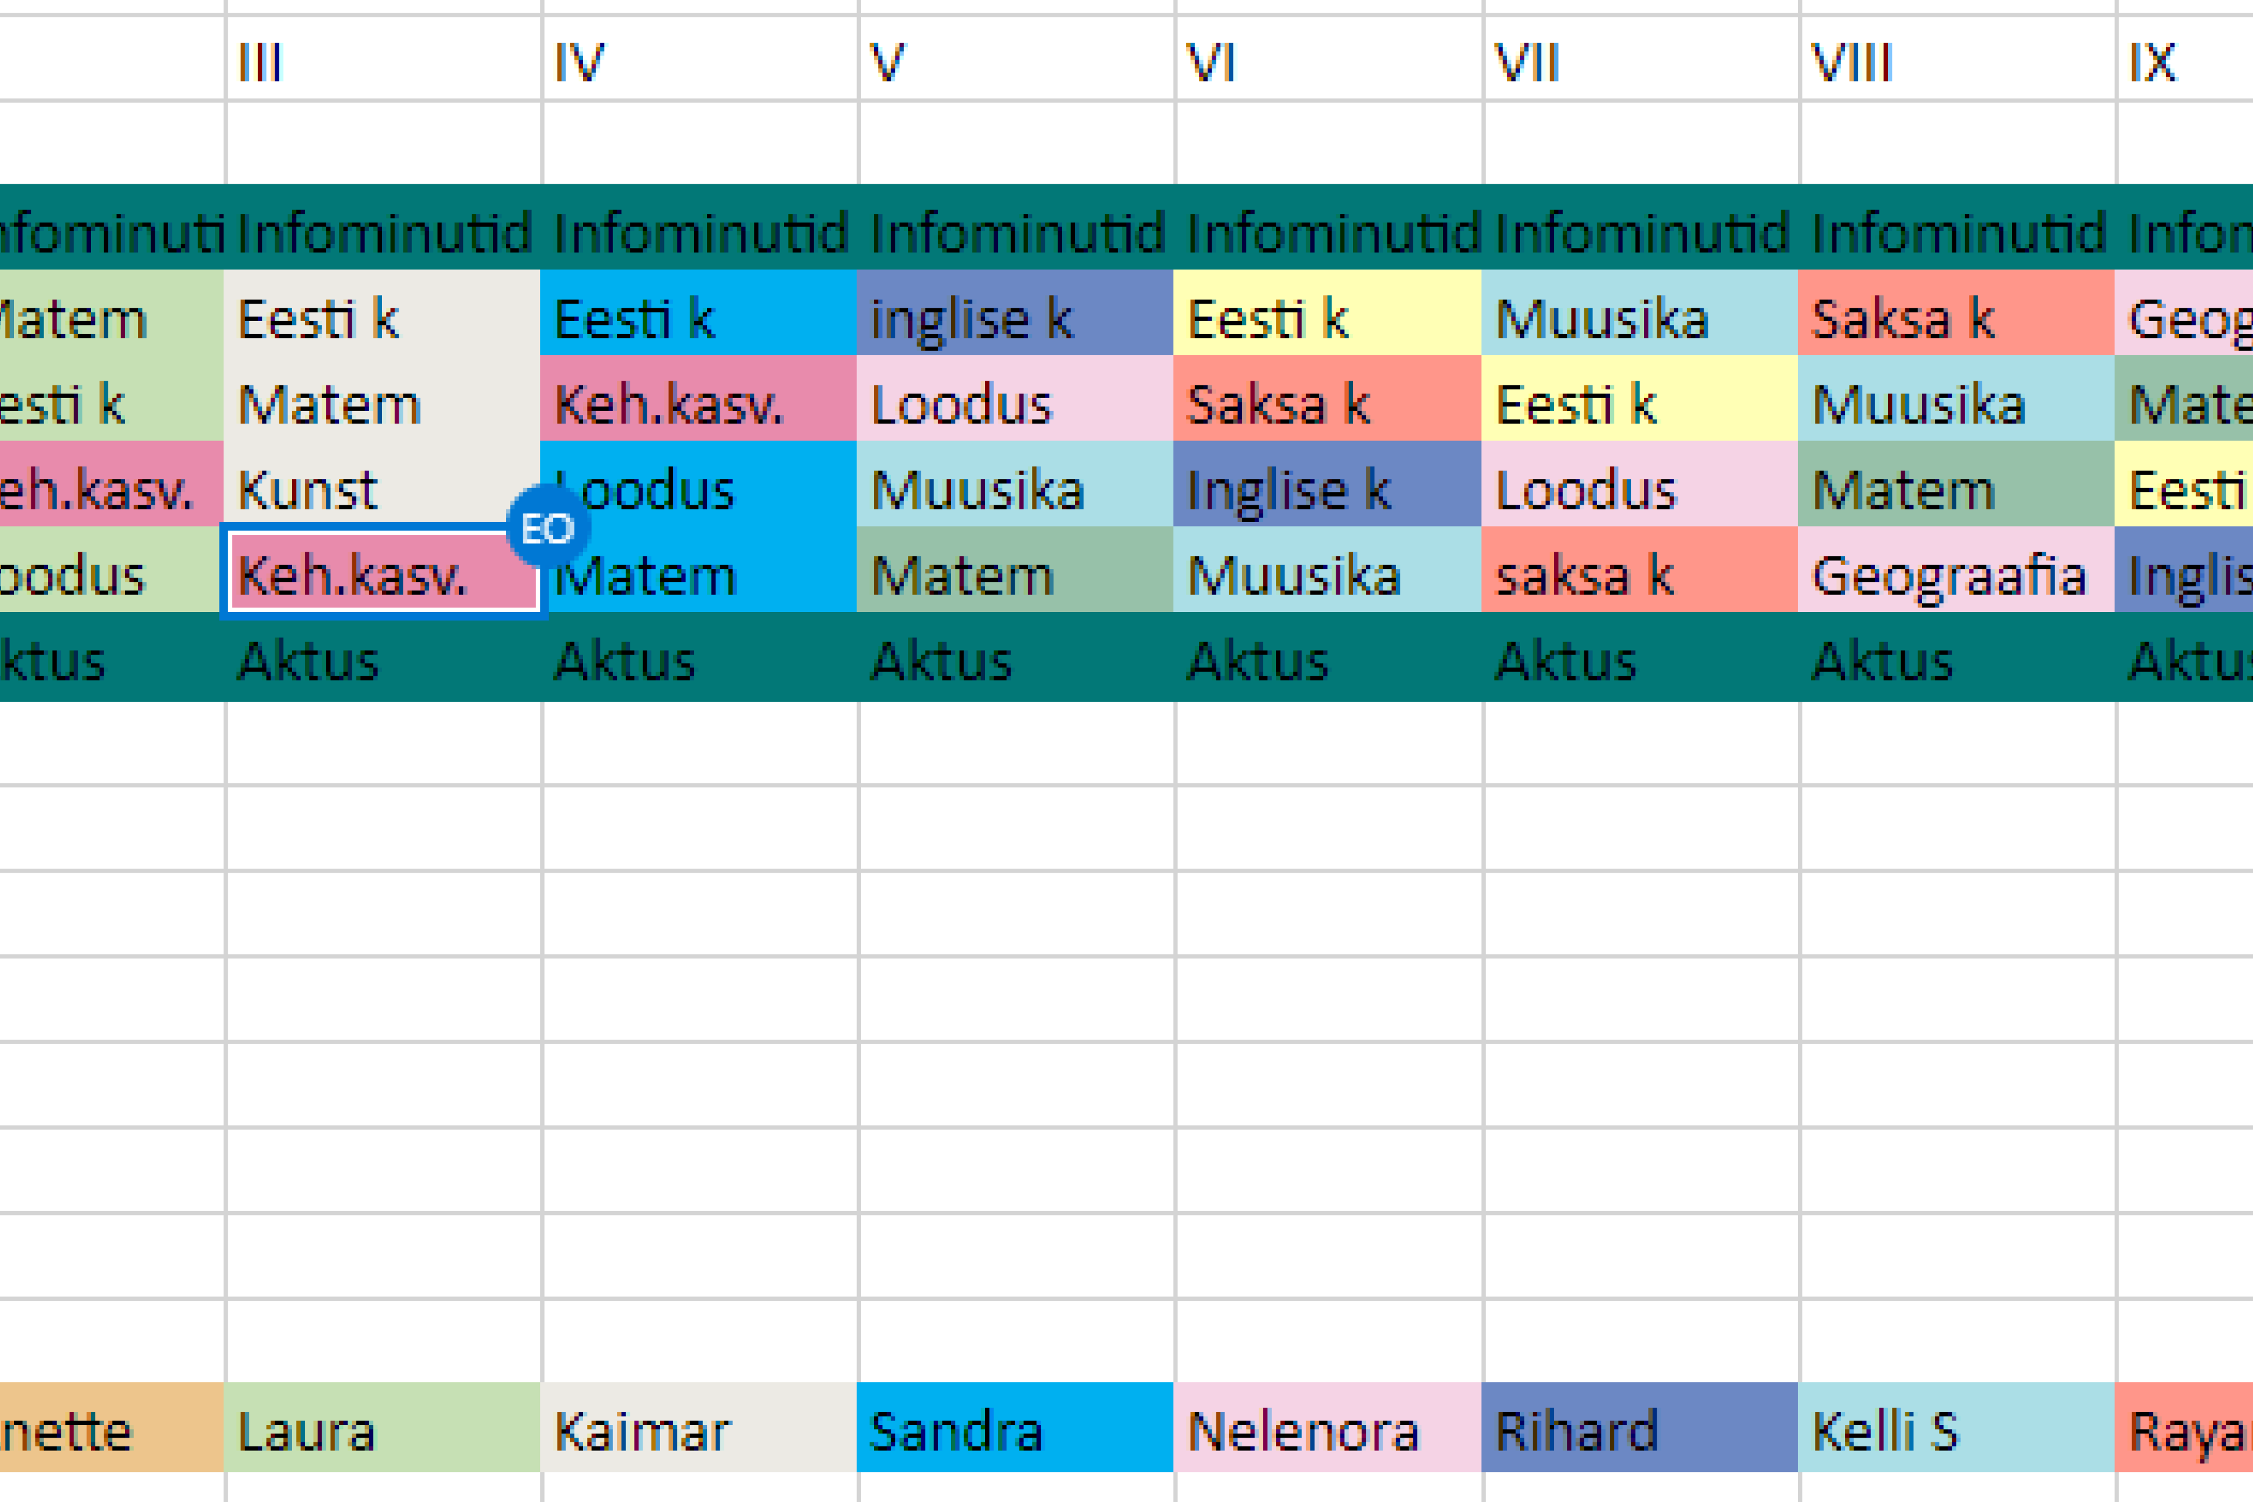Click the EO collaborator presence badge
The height and width of the screenshot is (1502, 2253).
point(547,528)
